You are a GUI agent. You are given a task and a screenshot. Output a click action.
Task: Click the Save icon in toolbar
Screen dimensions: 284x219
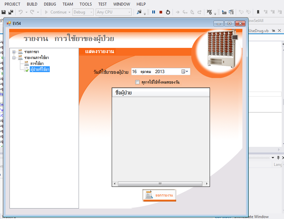[4, 12]
